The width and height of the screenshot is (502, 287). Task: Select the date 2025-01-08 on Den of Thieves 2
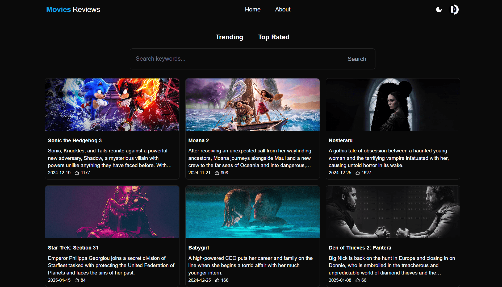click(x=340, y=280)
